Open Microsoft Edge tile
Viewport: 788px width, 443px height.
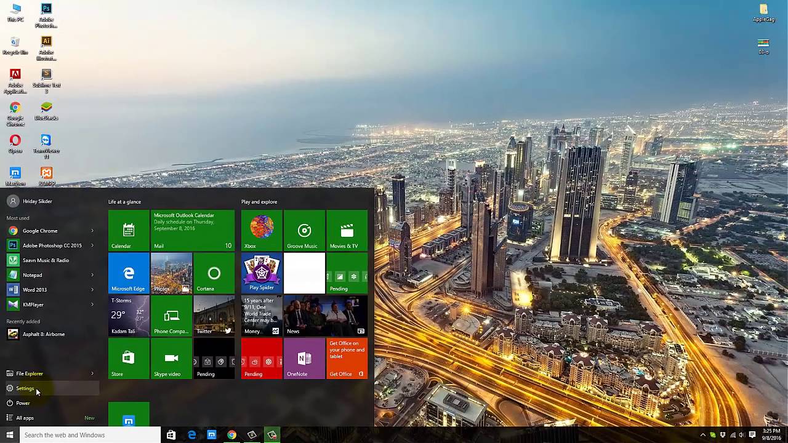(129, 273)
